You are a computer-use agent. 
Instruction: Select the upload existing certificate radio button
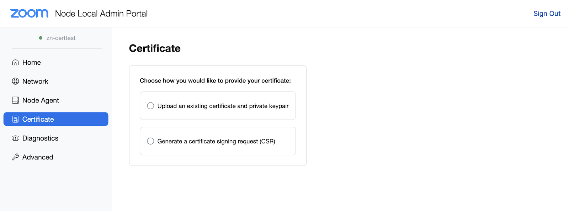tap(151, 106)
